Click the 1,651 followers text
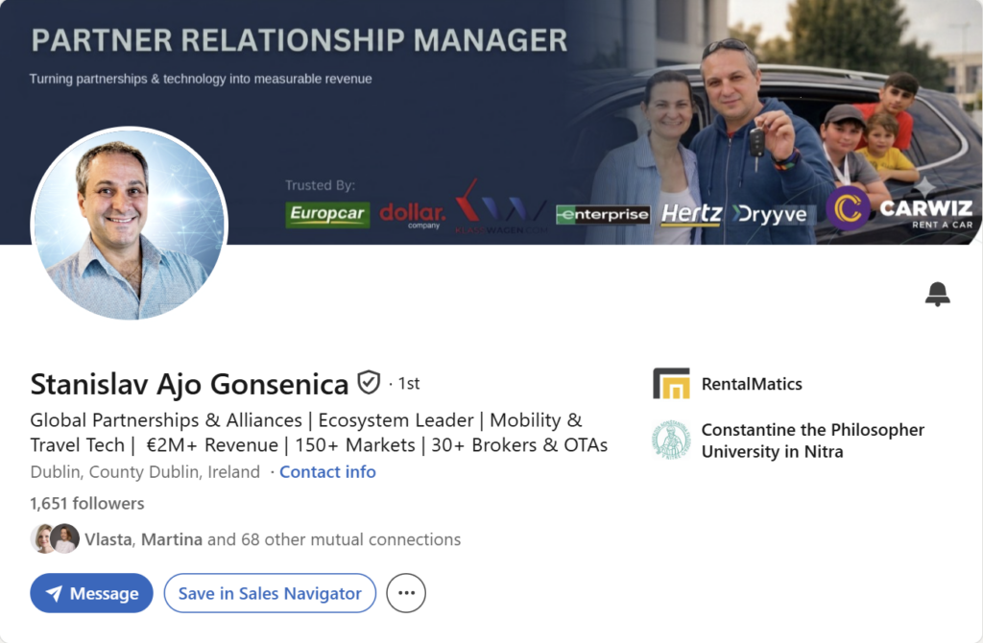This screenshot has height=643, width=983. [87, 503]
